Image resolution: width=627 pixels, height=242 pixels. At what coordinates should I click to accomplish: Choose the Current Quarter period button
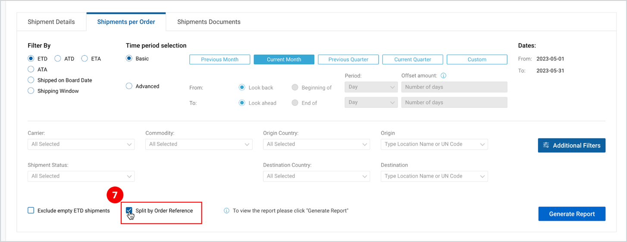click(413, 60)
